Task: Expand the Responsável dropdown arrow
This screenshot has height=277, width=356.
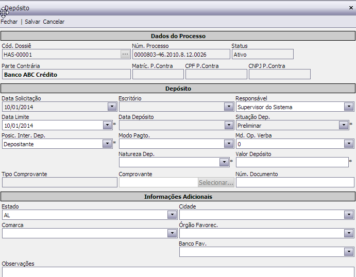Action: coord(349,107)
